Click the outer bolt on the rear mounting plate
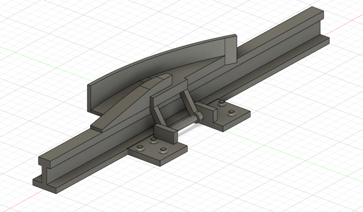This screenshot has height=212, width=363. pos(231,113)
